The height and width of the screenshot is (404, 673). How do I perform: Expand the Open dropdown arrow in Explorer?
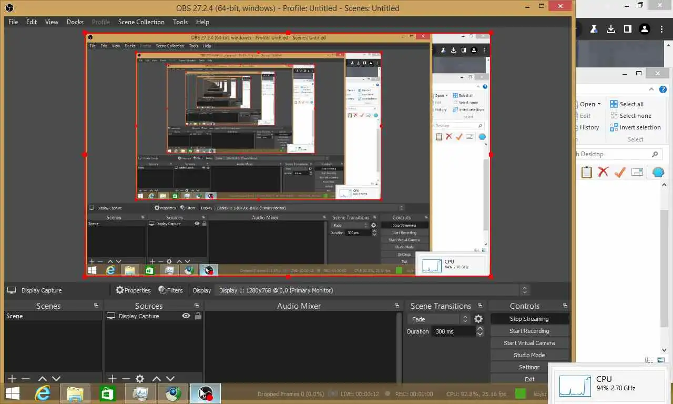point(599,104)
